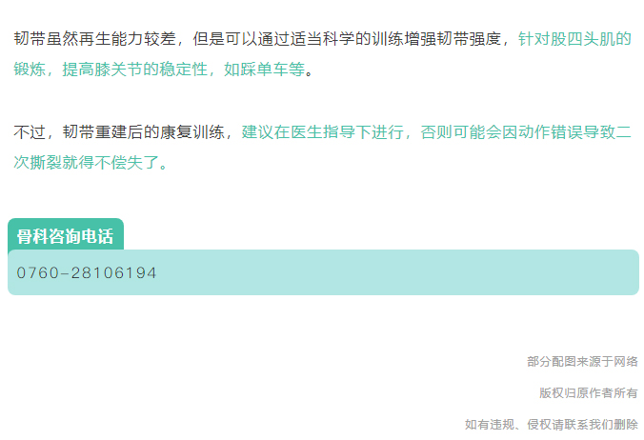Click the words 得不偿失 in green
Screen dimensions: 644x440
click(111, 163)
